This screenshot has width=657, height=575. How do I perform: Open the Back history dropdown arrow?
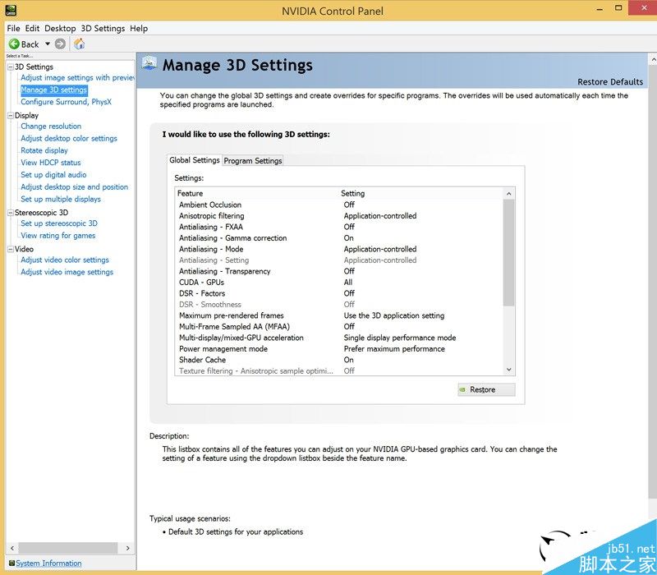pyautogui.click(x=48, y=44)
